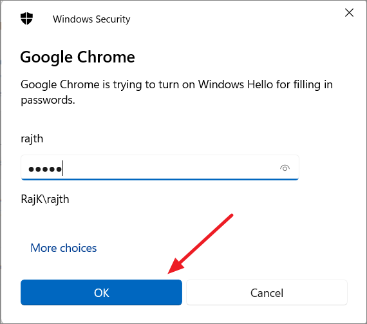Click the X icon at the dialog corner
The image size is (367, 324).
point(349,13)
